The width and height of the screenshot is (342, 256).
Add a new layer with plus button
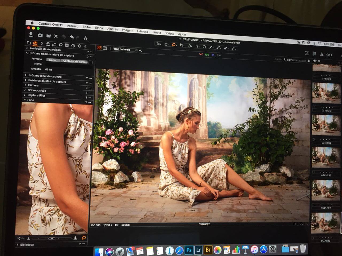140,50
